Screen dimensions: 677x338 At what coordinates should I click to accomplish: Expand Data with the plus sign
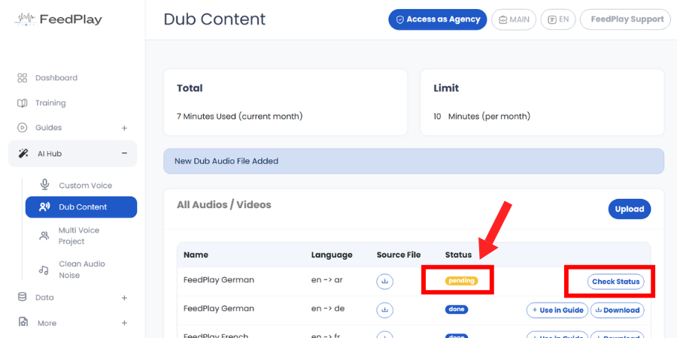coord(124,298)
